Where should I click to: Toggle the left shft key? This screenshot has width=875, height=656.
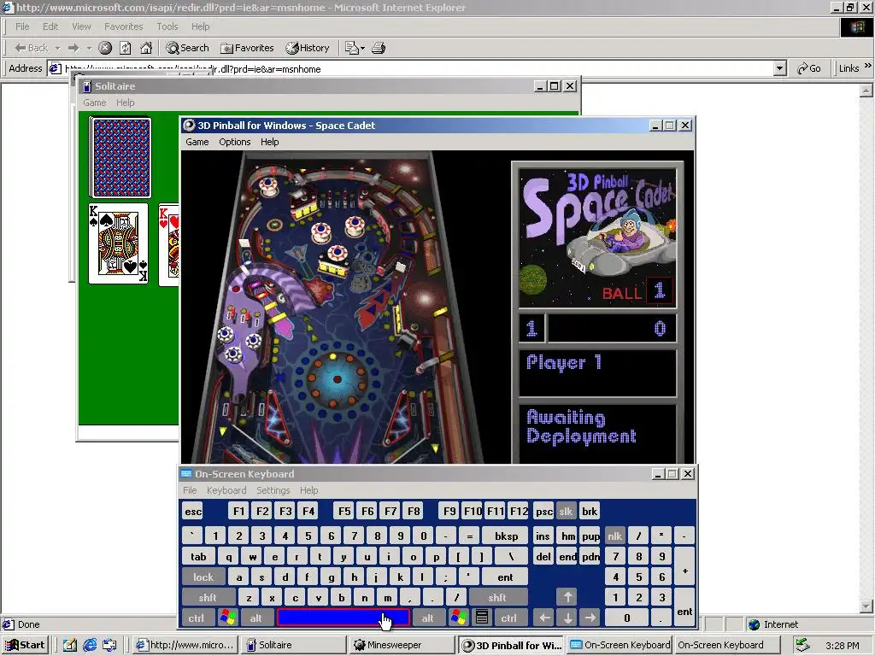click(208, 598)
